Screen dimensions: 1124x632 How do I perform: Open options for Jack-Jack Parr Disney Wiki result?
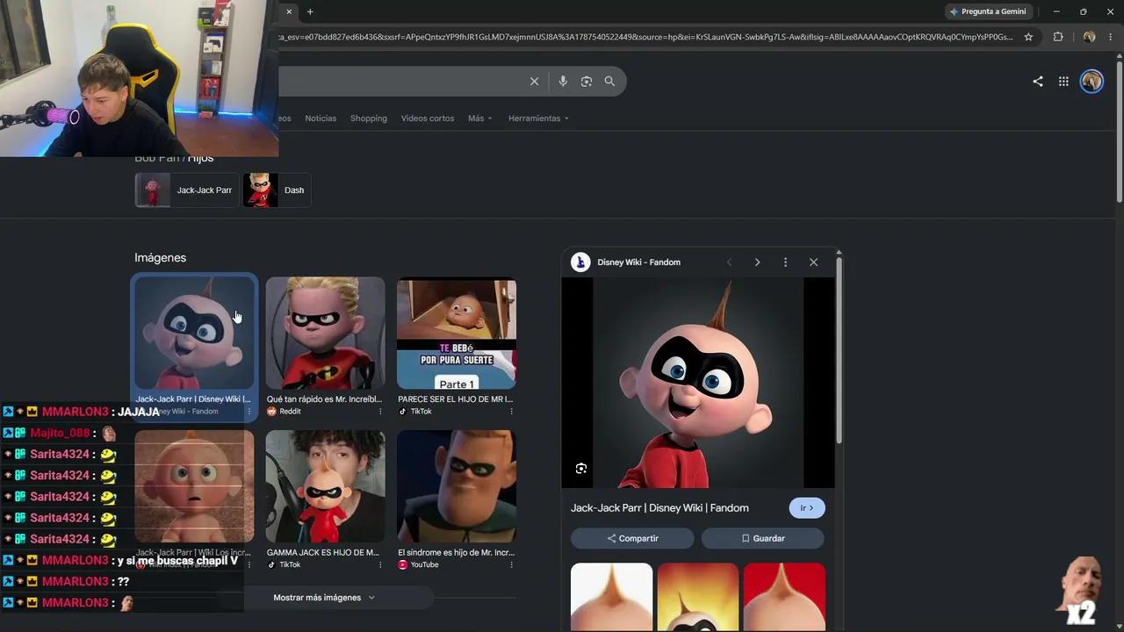click(249, 411)
